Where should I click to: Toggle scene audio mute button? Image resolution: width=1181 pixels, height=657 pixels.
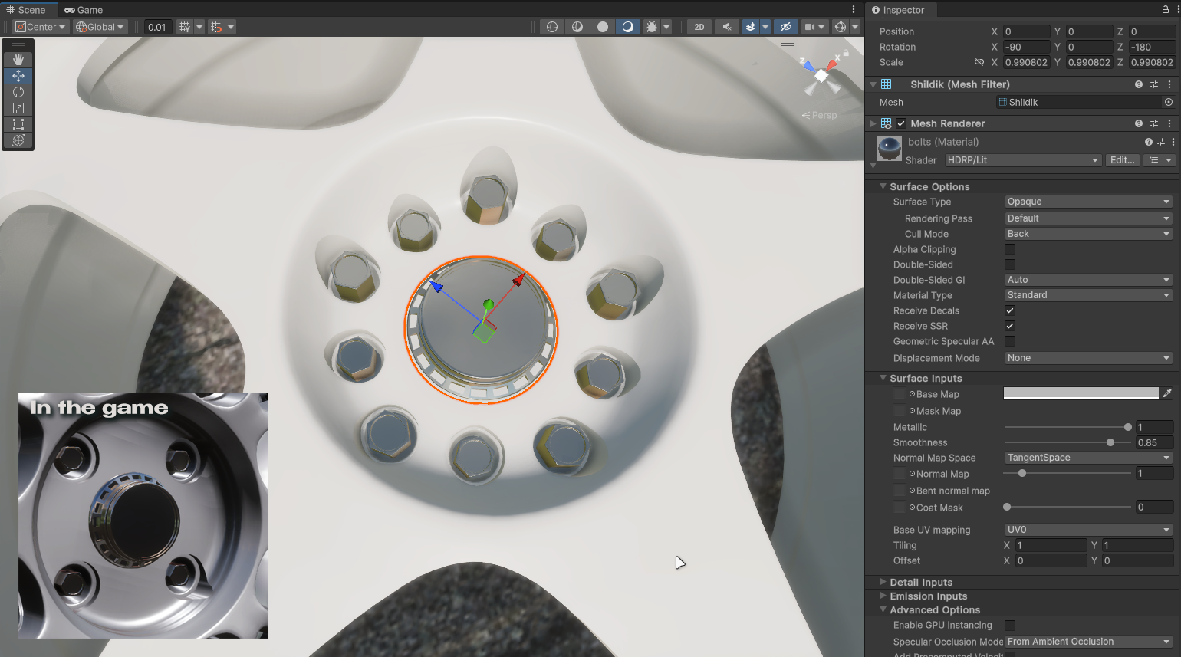click(726, 27)
